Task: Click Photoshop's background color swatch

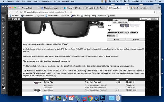Action: coord(4,88)
